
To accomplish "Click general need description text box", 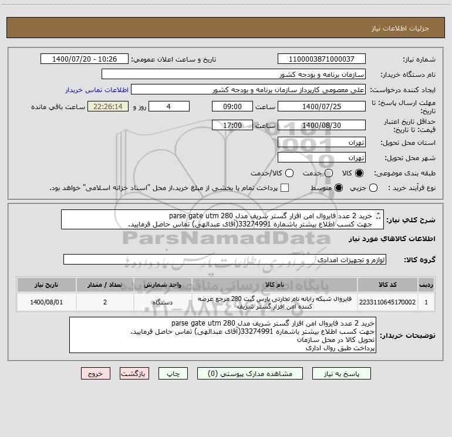I will (x=222, y=219).
